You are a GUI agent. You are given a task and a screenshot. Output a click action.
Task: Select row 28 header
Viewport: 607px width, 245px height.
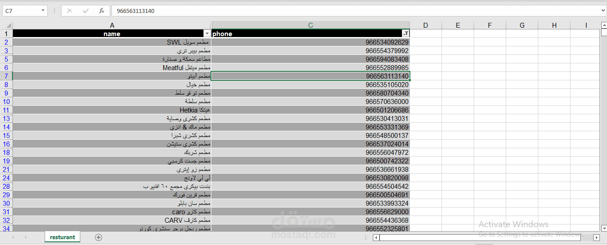(7, 187)
